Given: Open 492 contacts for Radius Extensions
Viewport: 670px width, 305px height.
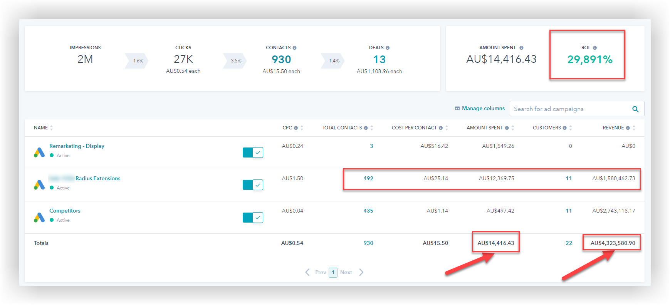Looking at the screenshot, I should pyautogui.click(x=368, y=178).
